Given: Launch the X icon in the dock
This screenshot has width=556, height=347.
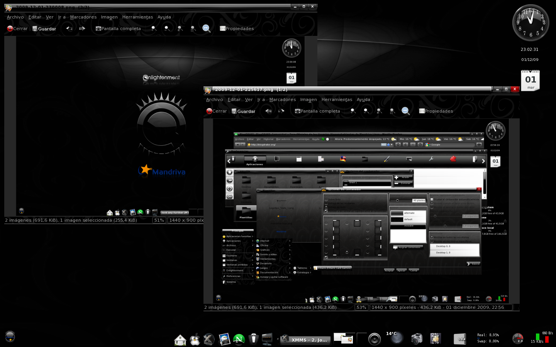Looking at the screenshot, I should (209, 339).
